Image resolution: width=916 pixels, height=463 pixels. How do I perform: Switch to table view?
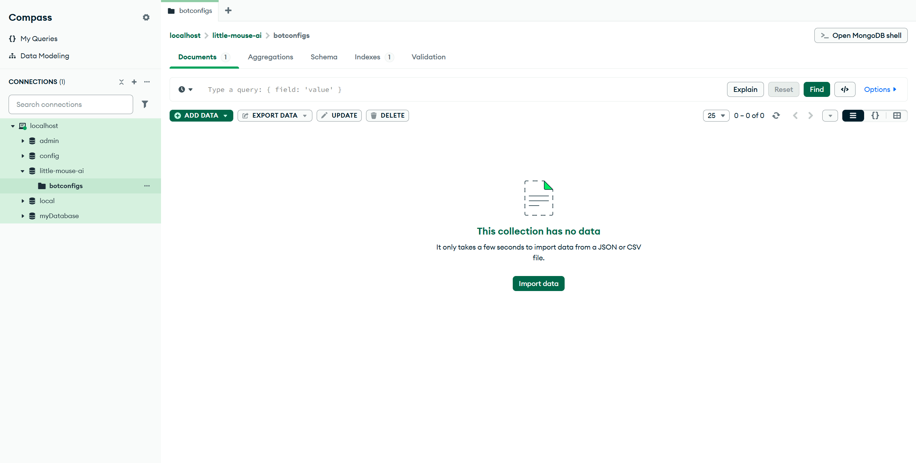pyautogui.click(x=897, y=115)
